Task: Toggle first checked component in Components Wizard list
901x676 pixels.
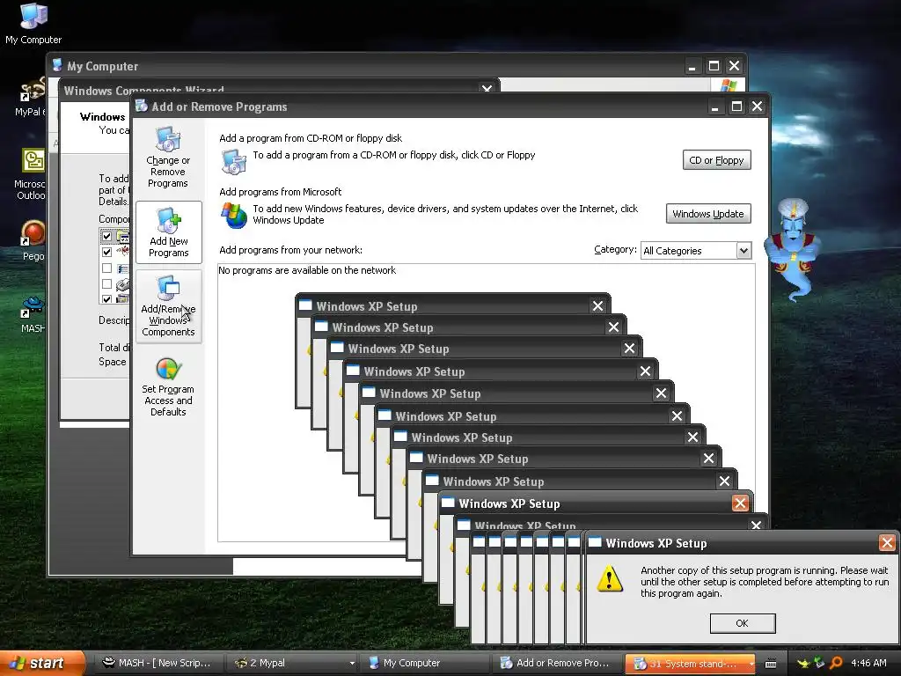Action: (106, 236)
